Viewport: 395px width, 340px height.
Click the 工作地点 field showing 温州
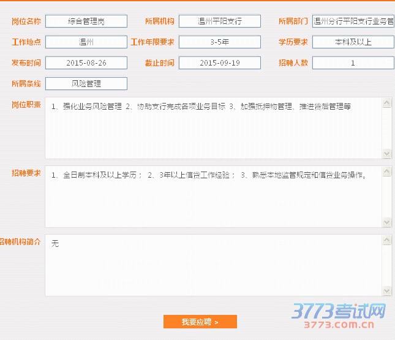tap(86, 42)
